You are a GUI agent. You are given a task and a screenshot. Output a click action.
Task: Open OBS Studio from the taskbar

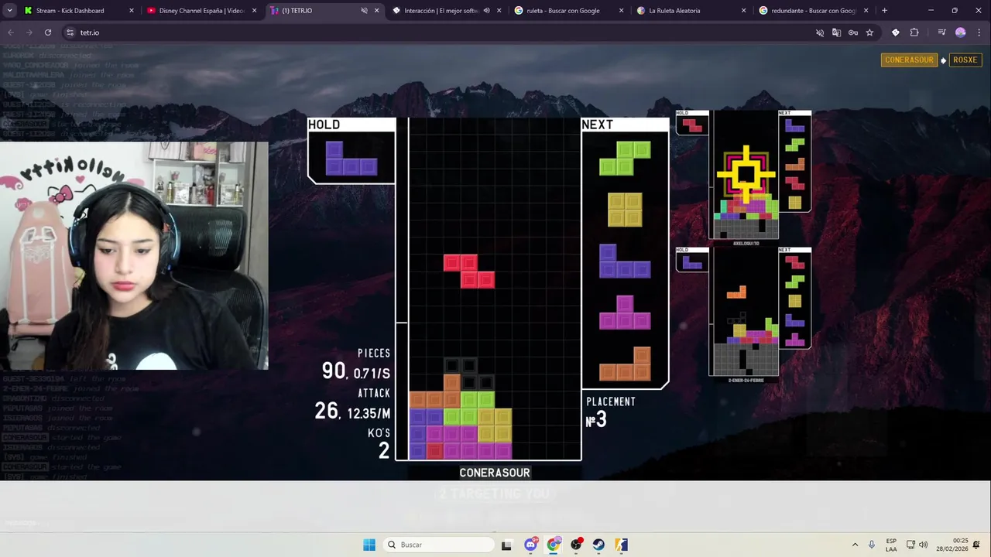(576, 545)
